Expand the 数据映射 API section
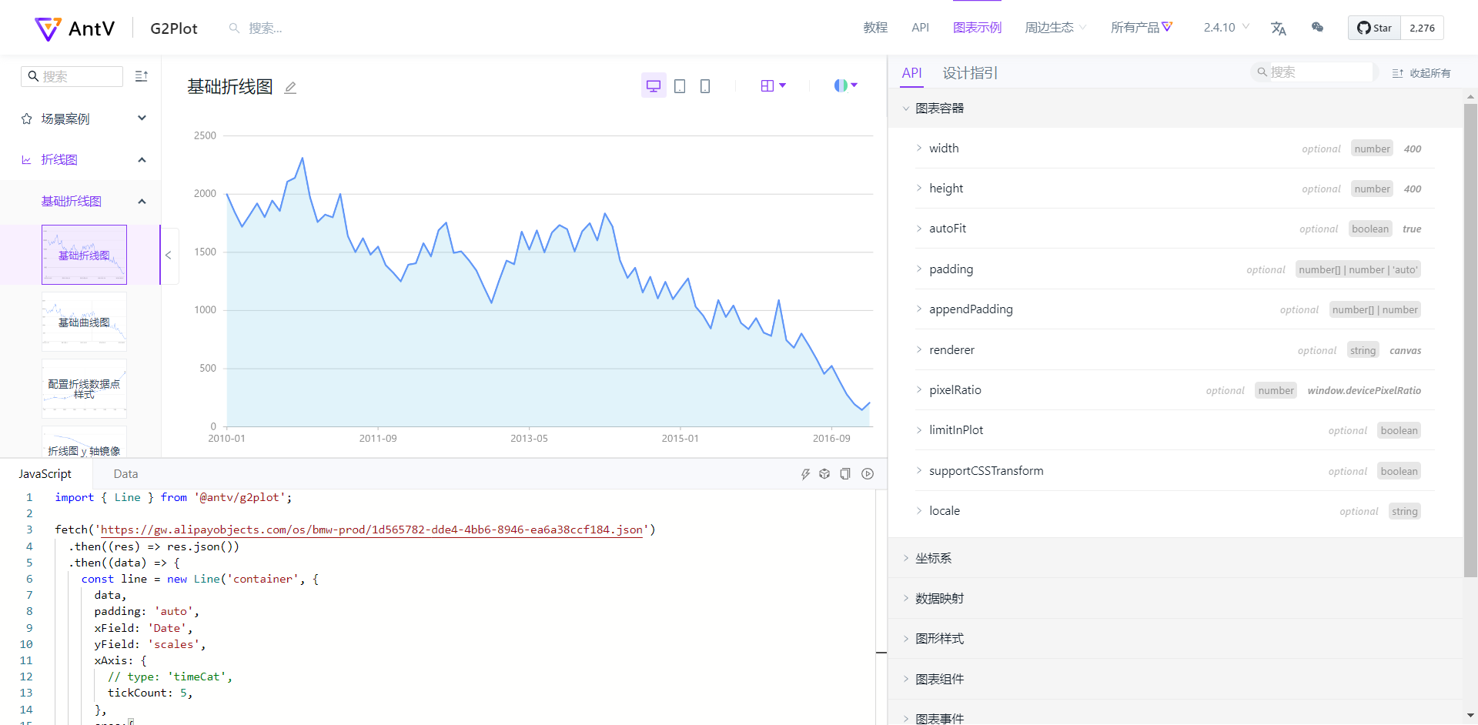 (x=941, y=598)
